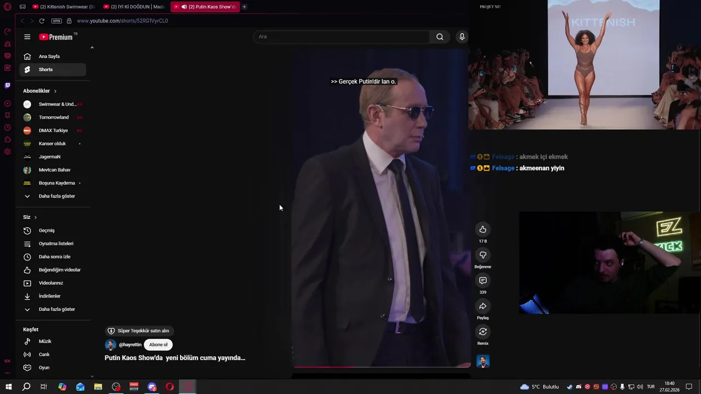This screenshot has width=701, height=394.
Task: Open File Explorer from the taskbar
Action: [98, 387]
